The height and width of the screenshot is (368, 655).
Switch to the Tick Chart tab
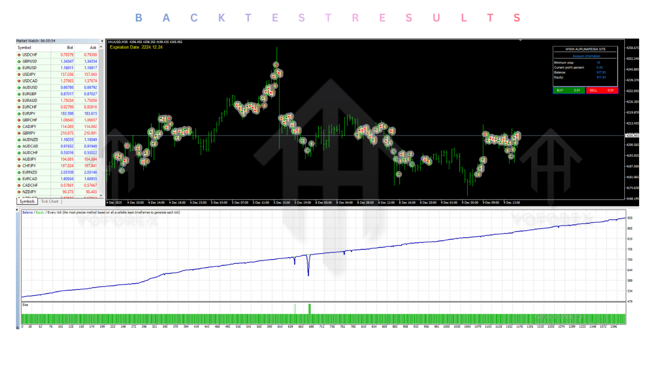click(x=50, y=201)
